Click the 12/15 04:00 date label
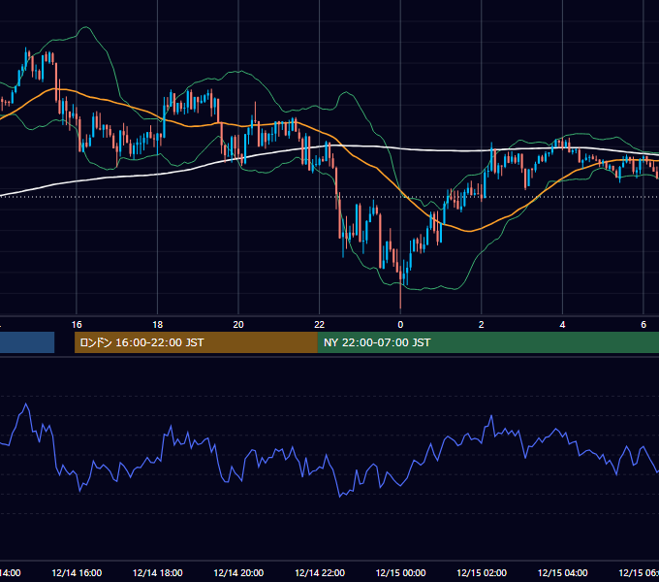 click(x=563, y=572)
